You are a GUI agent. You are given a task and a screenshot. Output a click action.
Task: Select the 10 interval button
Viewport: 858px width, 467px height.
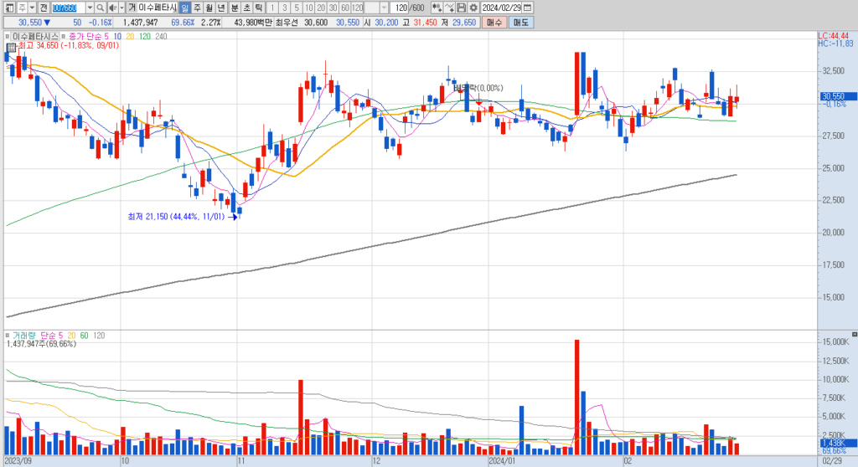(308, 8)
